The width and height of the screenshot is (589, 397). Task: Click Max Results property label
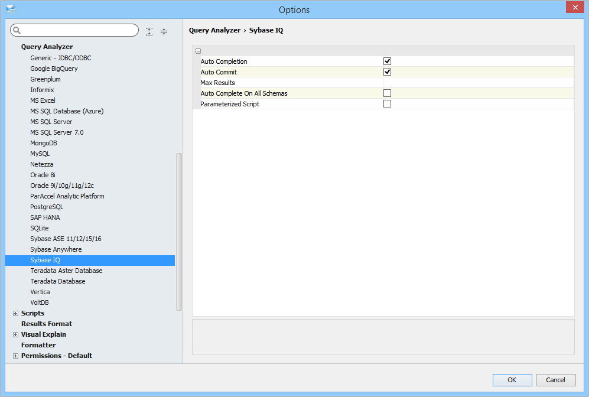click(x=217, y=83)
